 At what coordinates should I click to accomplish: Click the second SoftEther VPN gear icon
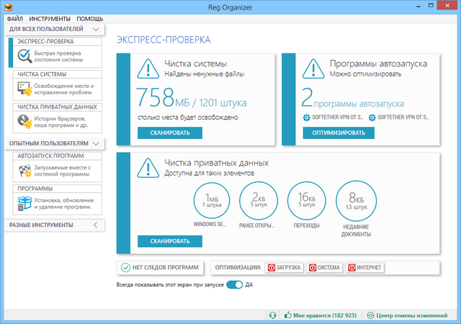coord(372,117)
